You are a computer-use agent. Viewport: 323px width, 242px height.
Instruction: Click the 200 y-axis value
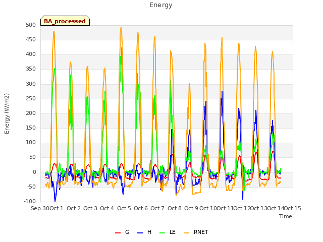[31, 113]
